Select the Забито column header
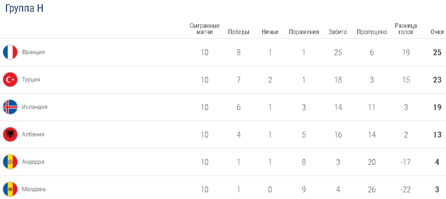This screenshot has width=446, height=199. point(338,32)
